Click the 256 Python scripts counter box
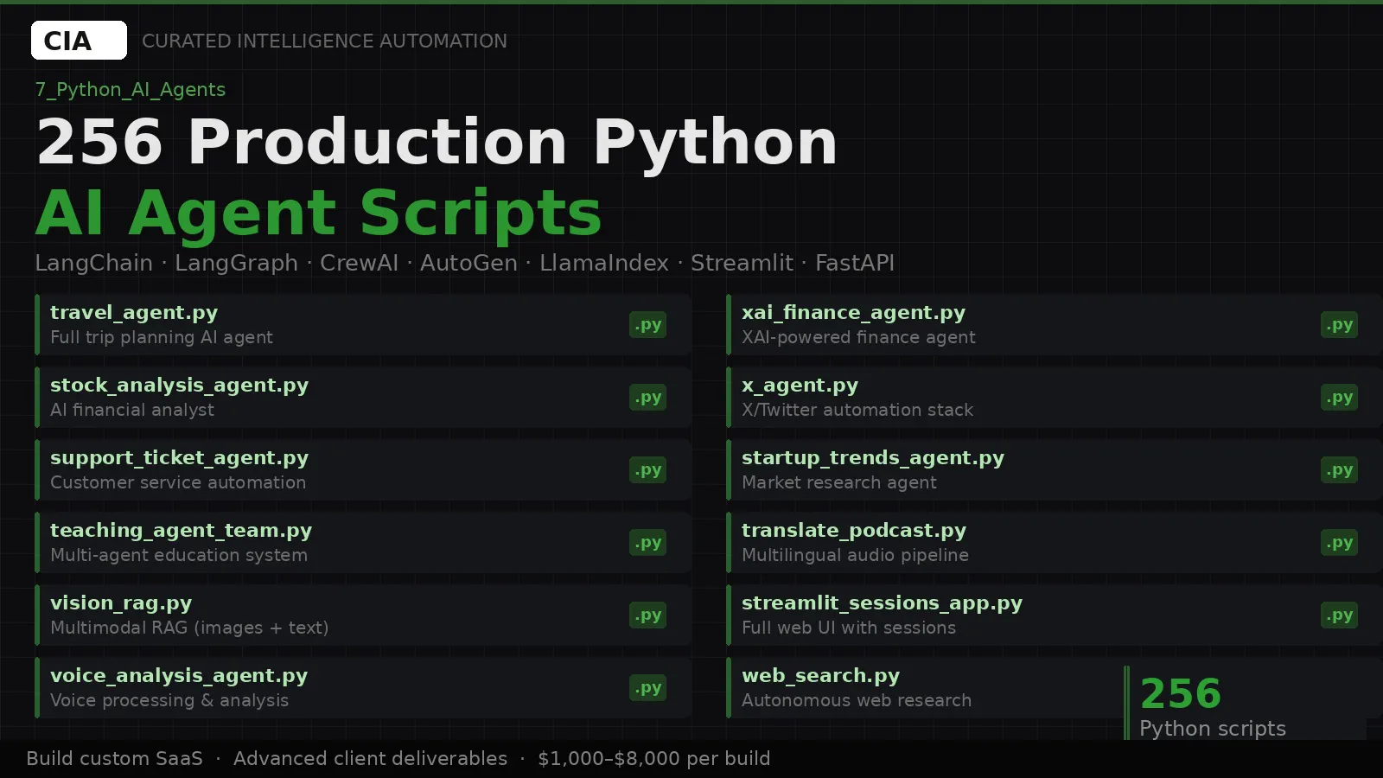This screenshot has height=778, width=1383. click(1245, 703)
